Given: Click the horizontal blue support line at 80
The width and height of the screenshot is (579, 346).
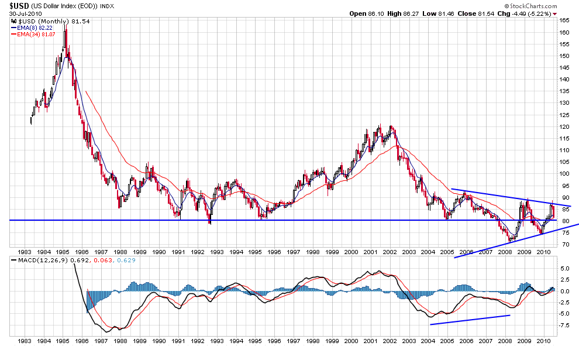Looking at the screenshot, I should 283,220.
